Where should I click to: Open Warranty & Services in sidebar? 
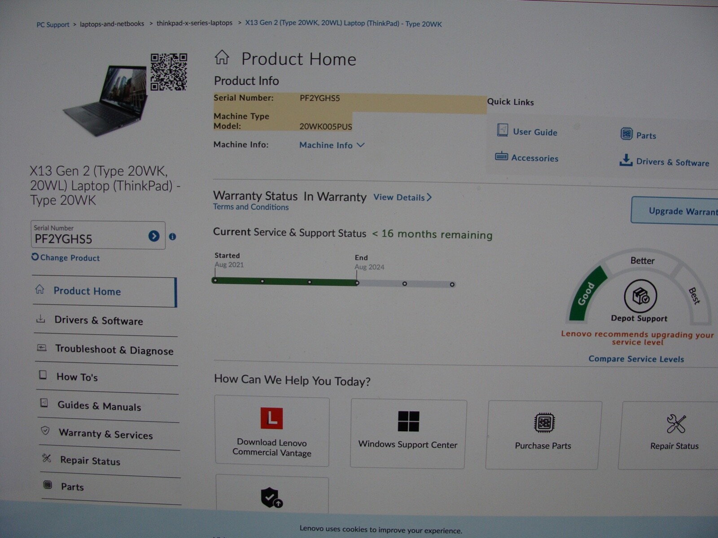[x=109, y=434]
